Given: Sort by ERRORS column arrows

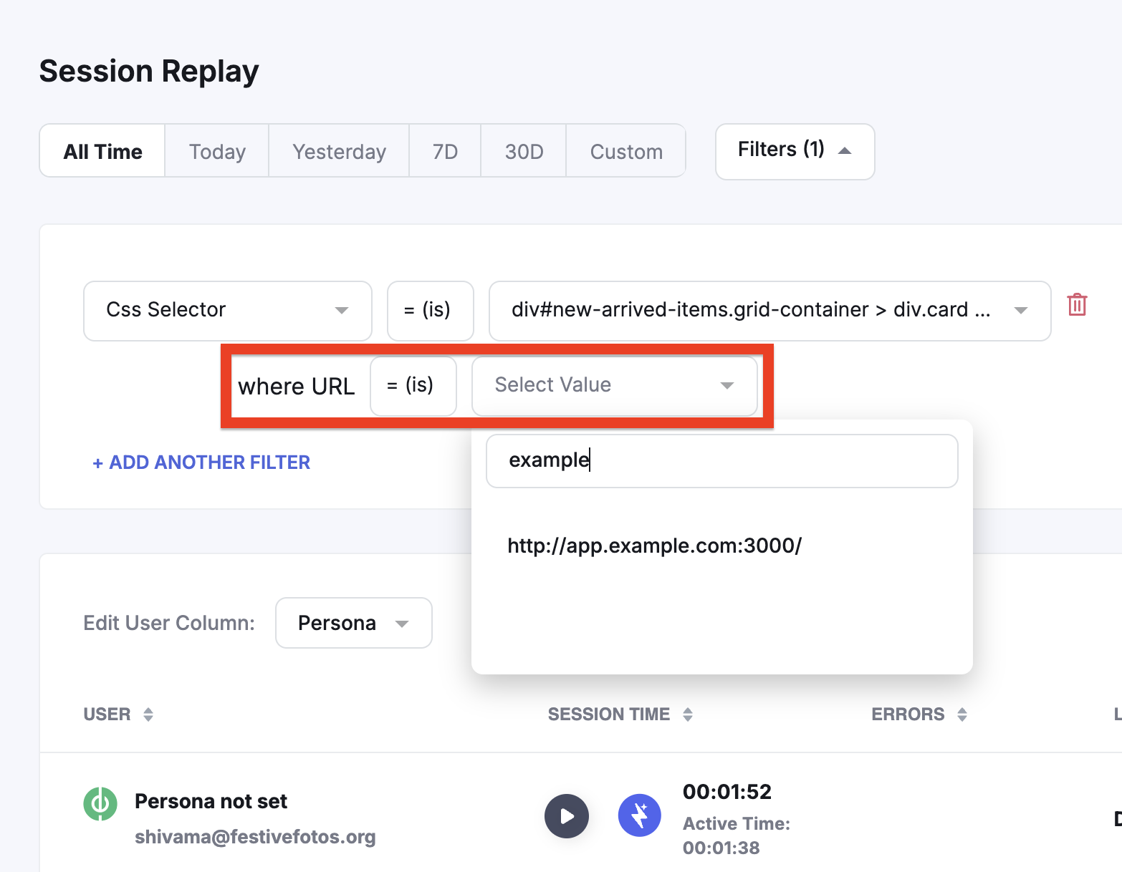Looking at the screenshot, I should [x=962, y=714].
